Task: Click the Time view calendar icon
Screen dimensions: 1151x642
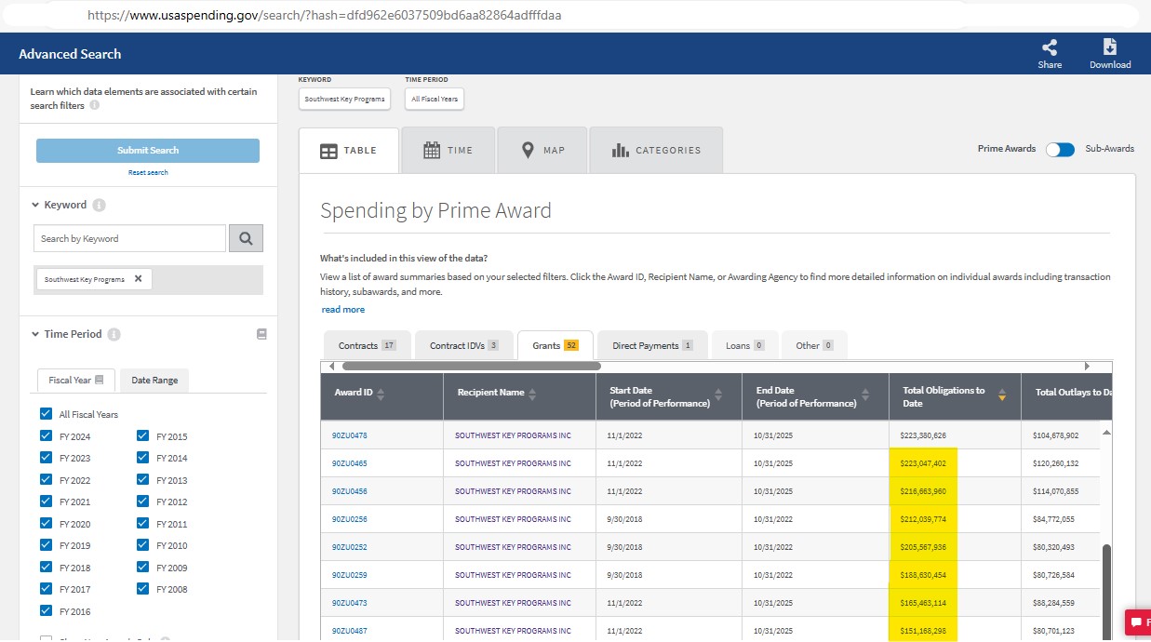Action: pos(432,150)
